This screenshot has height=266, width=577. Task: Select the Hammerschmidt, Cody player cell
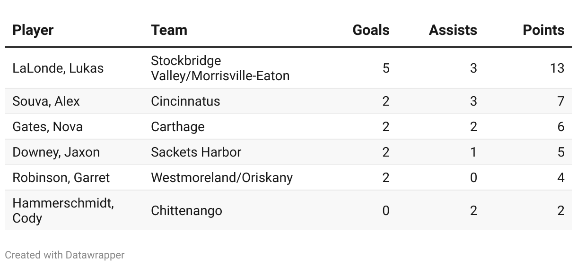63,210
